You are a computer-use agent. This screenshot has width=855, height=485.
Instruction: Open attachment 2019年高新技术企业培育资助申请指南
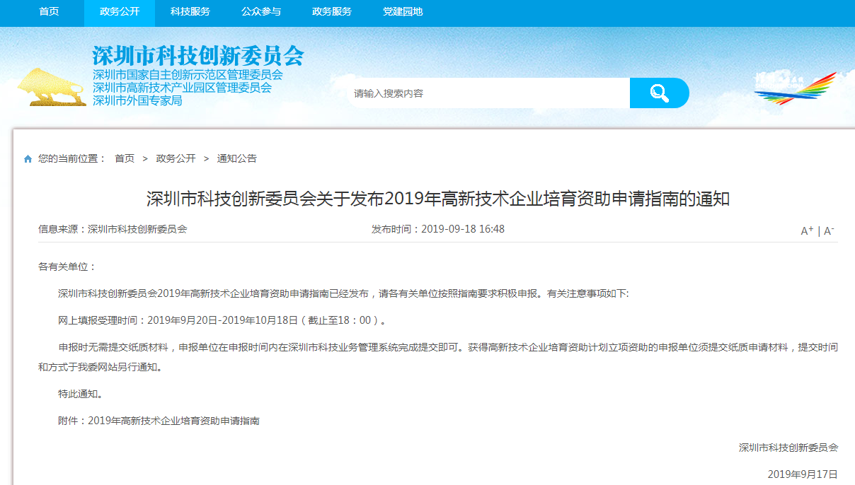click(173, 421)
